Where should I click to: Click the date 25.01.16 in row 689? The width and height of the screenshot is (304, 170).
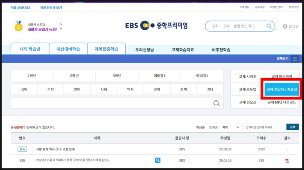point(225,161)
